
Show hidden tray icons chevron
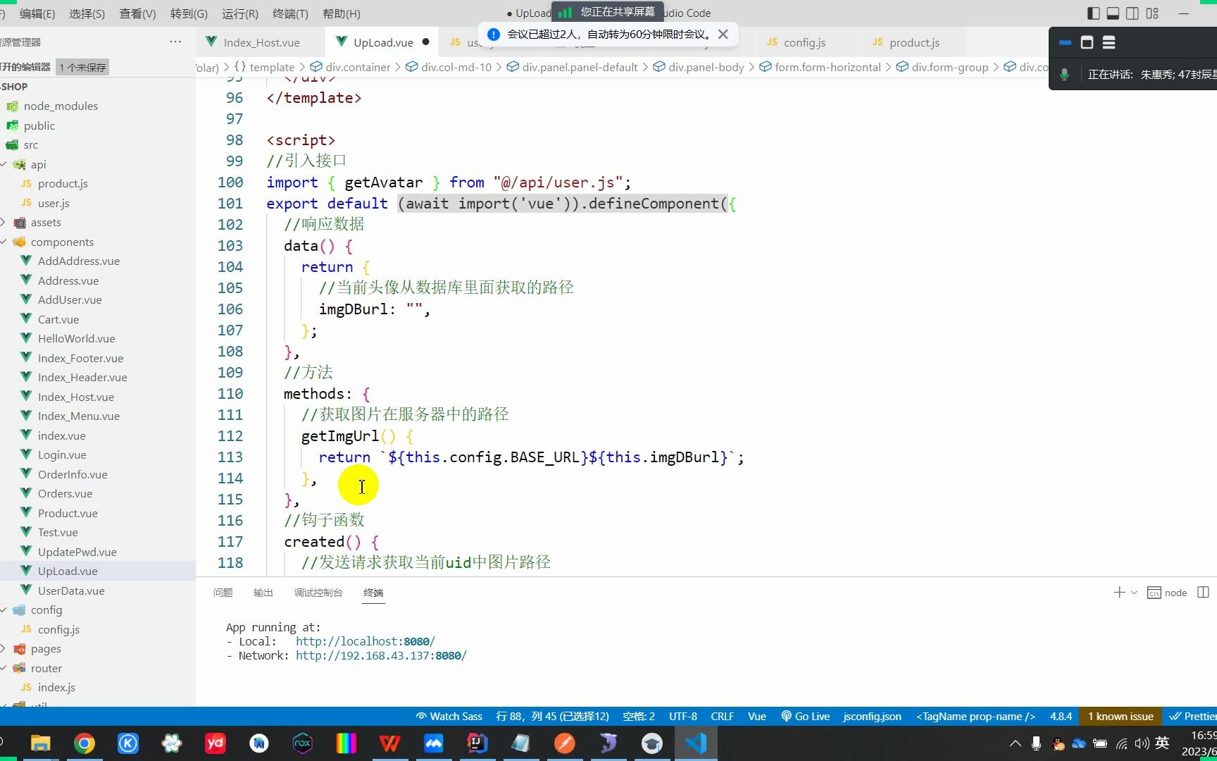tap(1015, 743)
